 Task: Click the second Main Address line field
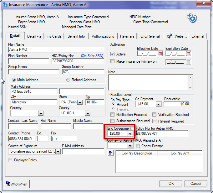[82, 91]
